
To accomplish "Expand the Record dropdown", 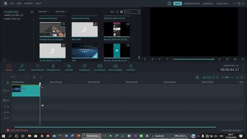I will tap(61, 12).
